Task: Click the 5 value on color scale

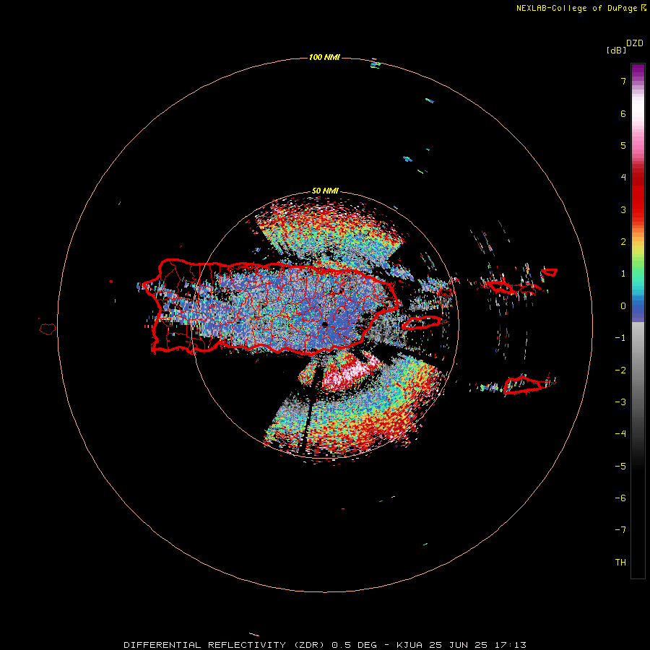Action: 623,145
